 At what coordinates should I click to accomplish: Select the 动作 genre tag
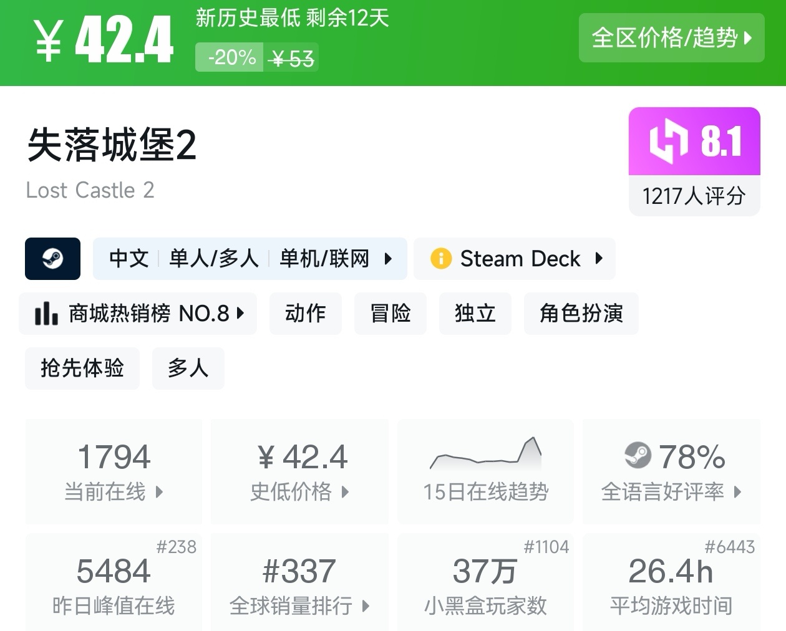coord(306,314)
